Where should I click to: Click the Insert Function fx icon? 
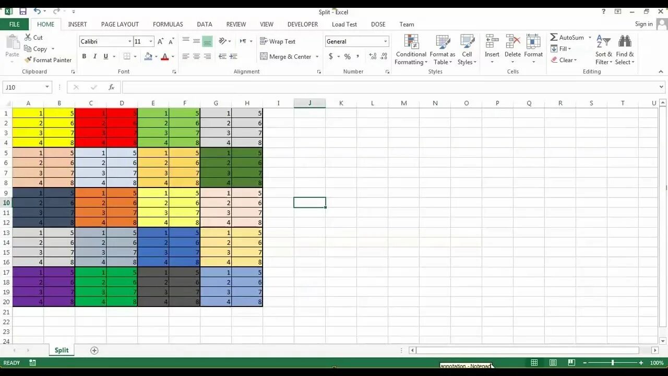click(x=111, y=87)
